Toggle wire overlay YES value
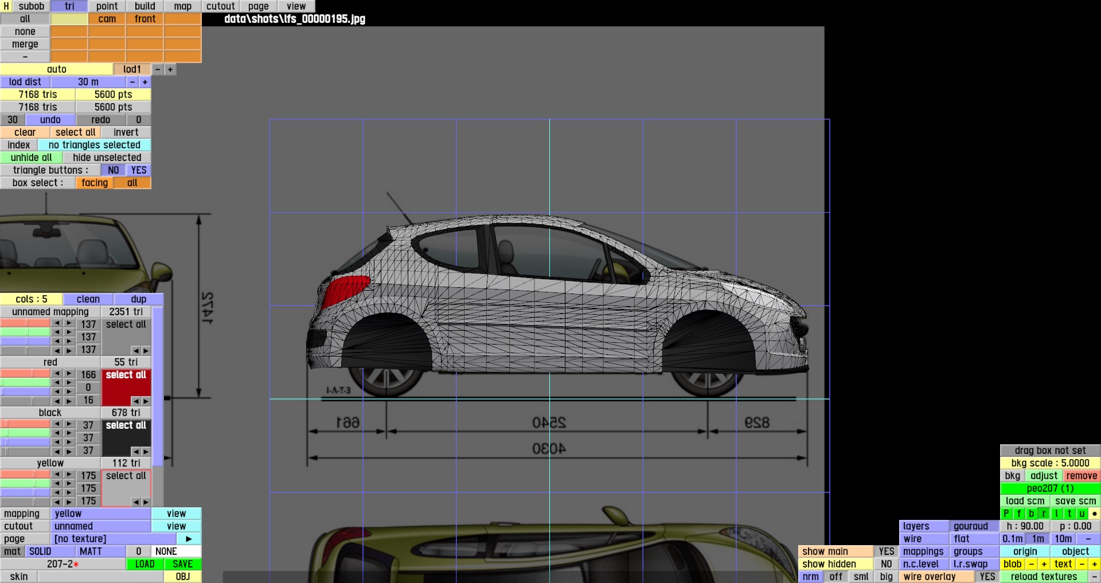 pyautogui.click(x=987, y=577)
